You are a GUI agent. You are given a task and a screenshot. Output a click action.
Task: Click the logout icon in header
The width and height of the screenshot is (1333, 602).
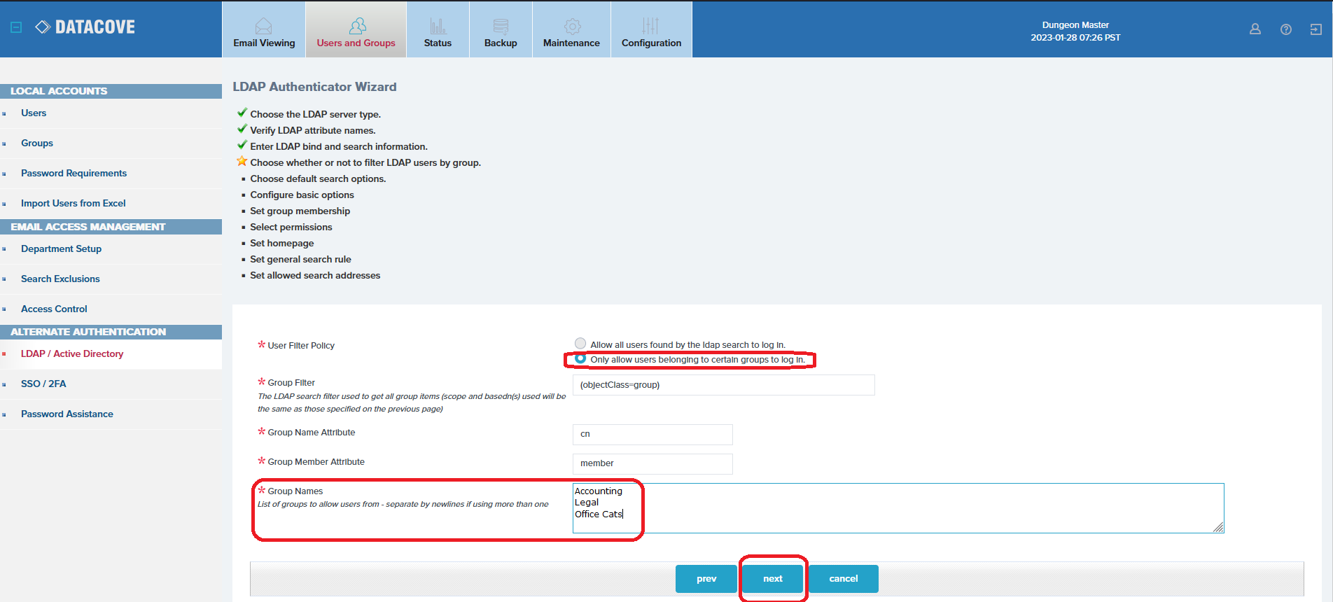tap(1315, 29)
